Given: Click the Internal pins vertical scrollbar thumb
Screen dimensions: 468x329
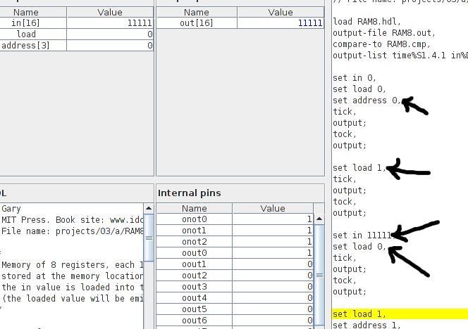Looking at the screenshot, I should point(319,275).
